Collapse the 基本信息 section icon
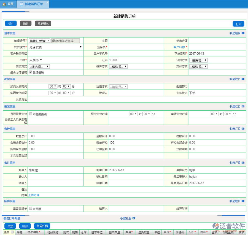This screenshot has height=235, width=248. 243,33
